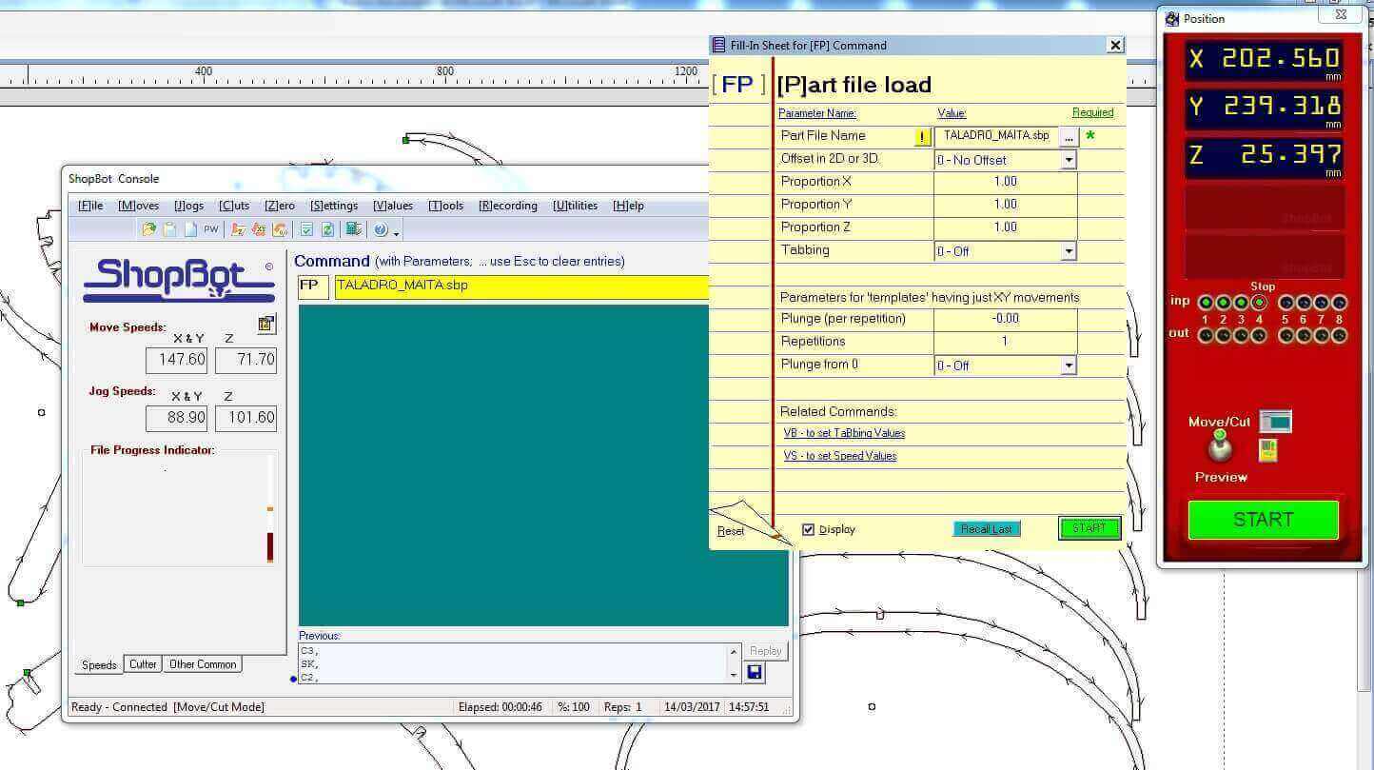Click the checklist toolbar icon
The image size is (1374, 770).
coord(306,228)
